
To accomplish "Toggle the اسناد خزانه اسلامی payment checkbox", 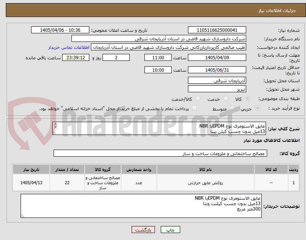I will click(195, 108).
